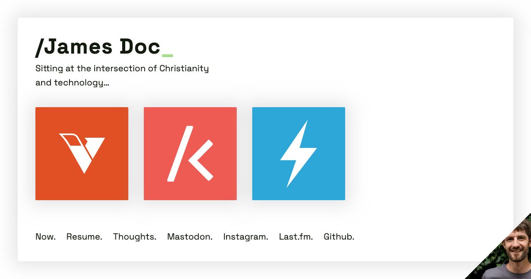Click the word James in the heading
Screen dimensions: 531x279
click(x=78, y=47)
